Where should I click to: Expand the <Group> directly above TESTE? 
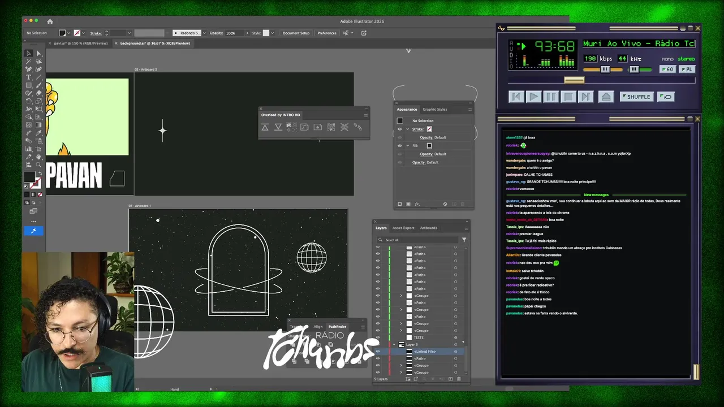pyautogui.click(x=401, y=331)
